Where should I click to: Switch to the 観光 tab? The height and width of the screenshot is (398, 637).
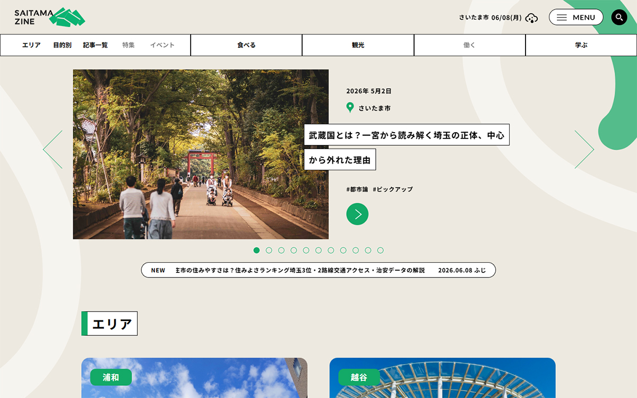tap(358, 45)
